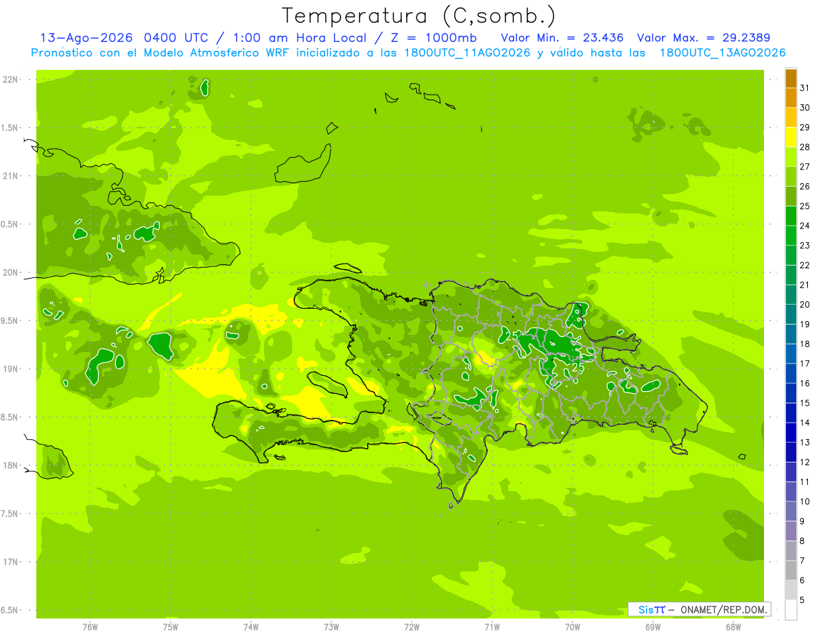Click the gray swatch between 6 and 7
823x636 pixels.
(x=791, y=570)
